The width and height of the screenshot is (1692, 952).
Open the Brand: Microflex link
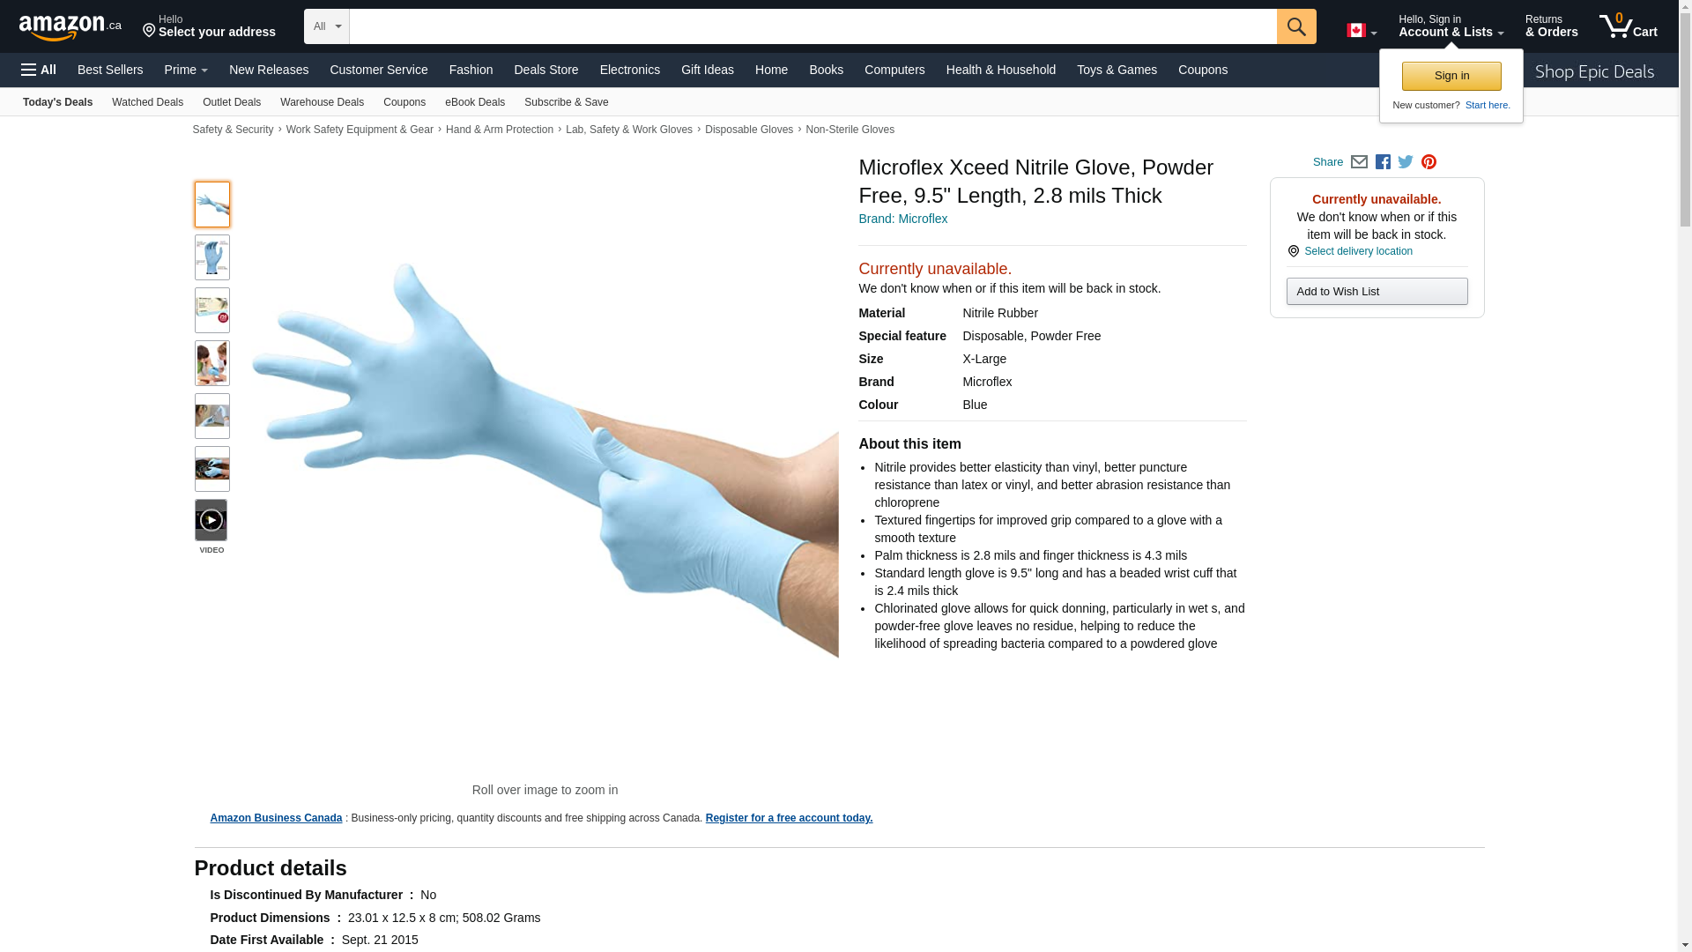click(902, 219)
